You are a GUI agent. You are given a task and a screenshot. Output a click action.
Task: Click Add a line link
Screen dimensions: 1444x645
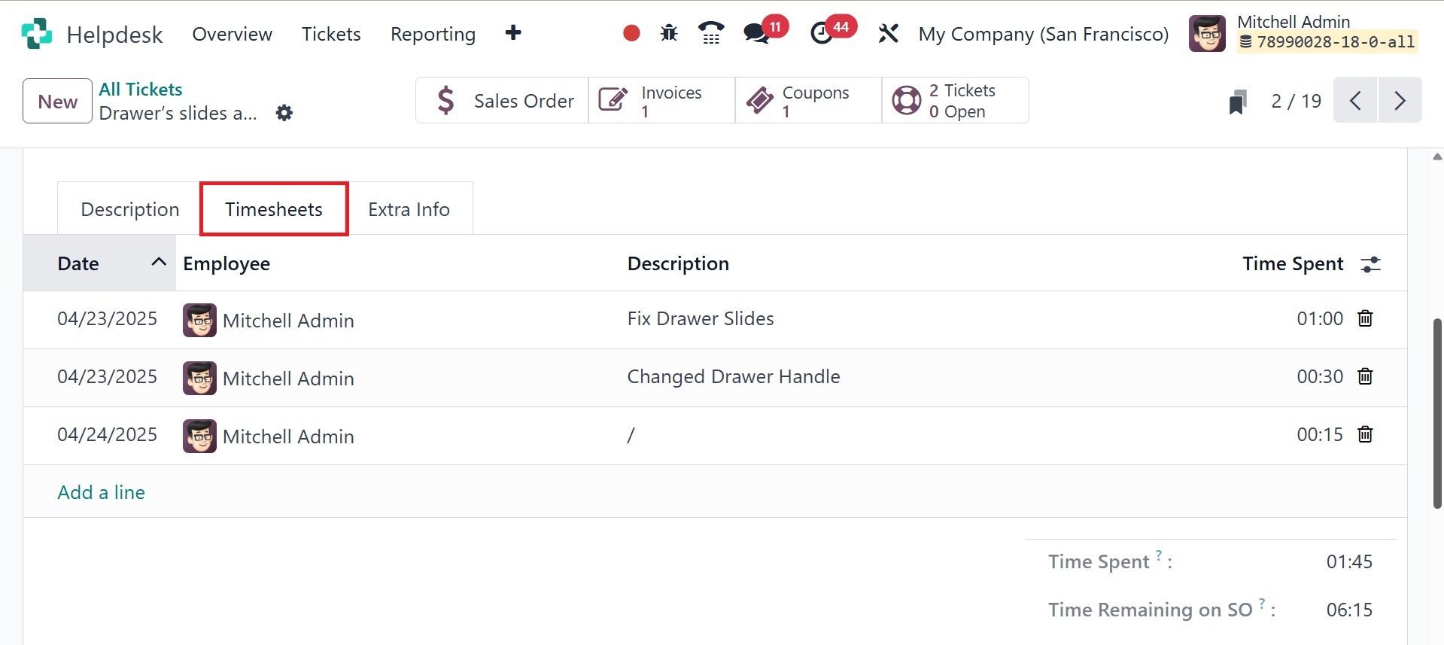point(102,492)
